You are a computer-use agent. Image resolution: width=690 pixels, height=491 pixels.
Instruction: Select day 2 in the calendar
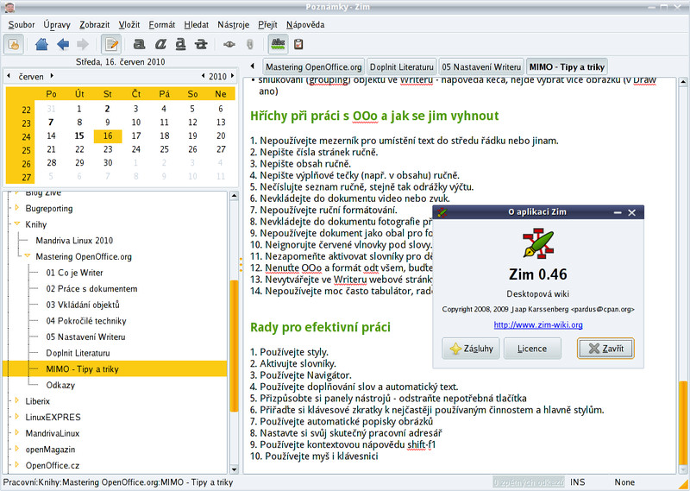click(107, 109)
